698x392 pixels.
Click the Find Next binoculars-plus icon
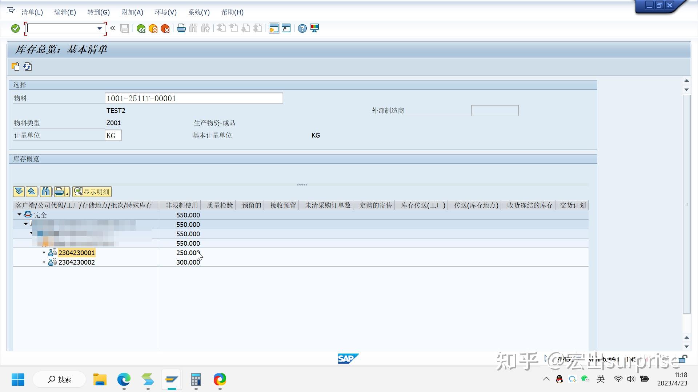[205, 28]
